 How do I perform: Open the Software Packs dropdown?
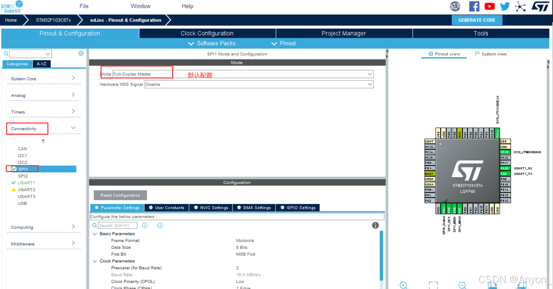point(212,43)
